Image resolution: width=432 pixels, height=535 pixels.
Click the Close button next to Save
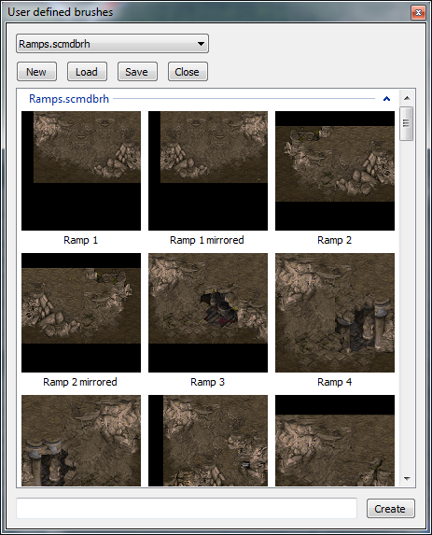pos(188,72)
